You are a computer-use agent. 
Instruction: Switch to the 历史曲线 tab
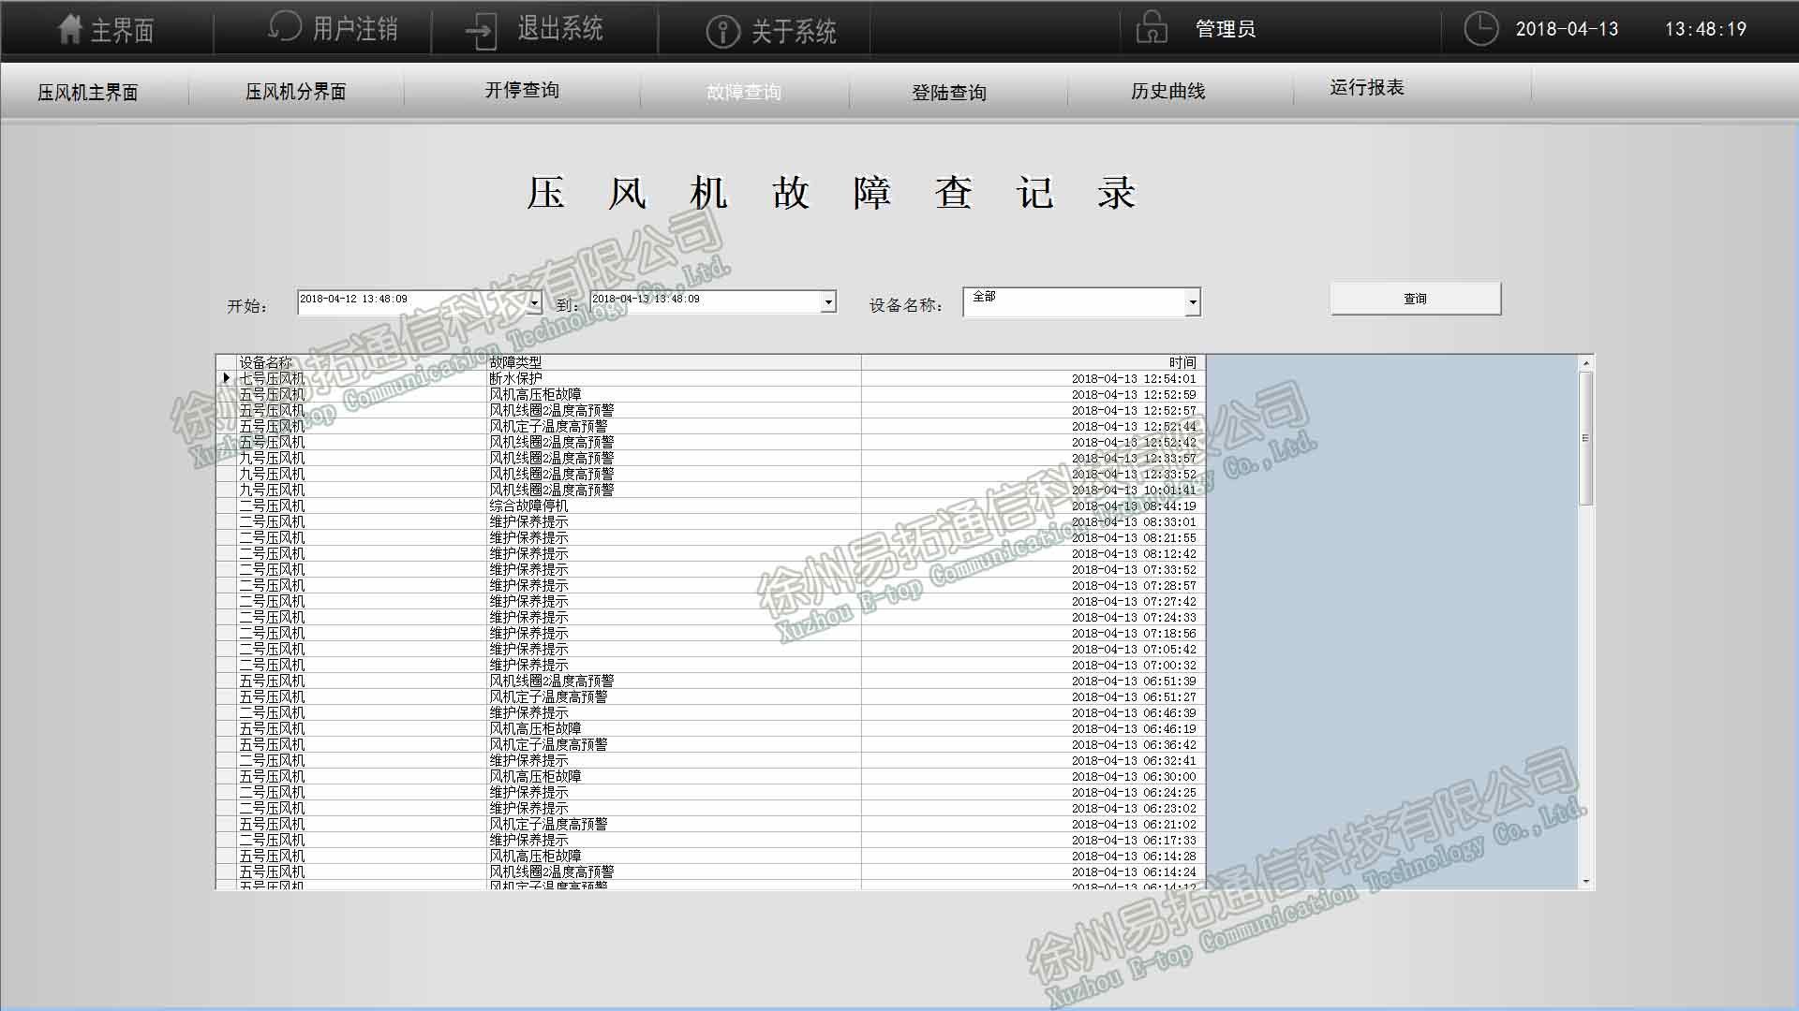[1167, 91]
